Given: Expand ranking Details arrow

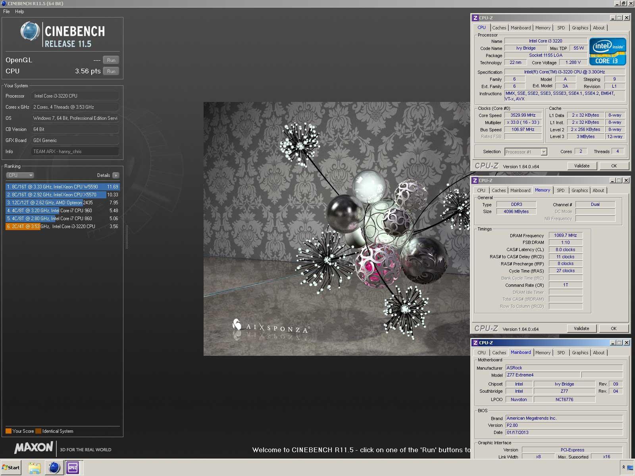Looking at the screenshot, I should (x=116, y=175).
